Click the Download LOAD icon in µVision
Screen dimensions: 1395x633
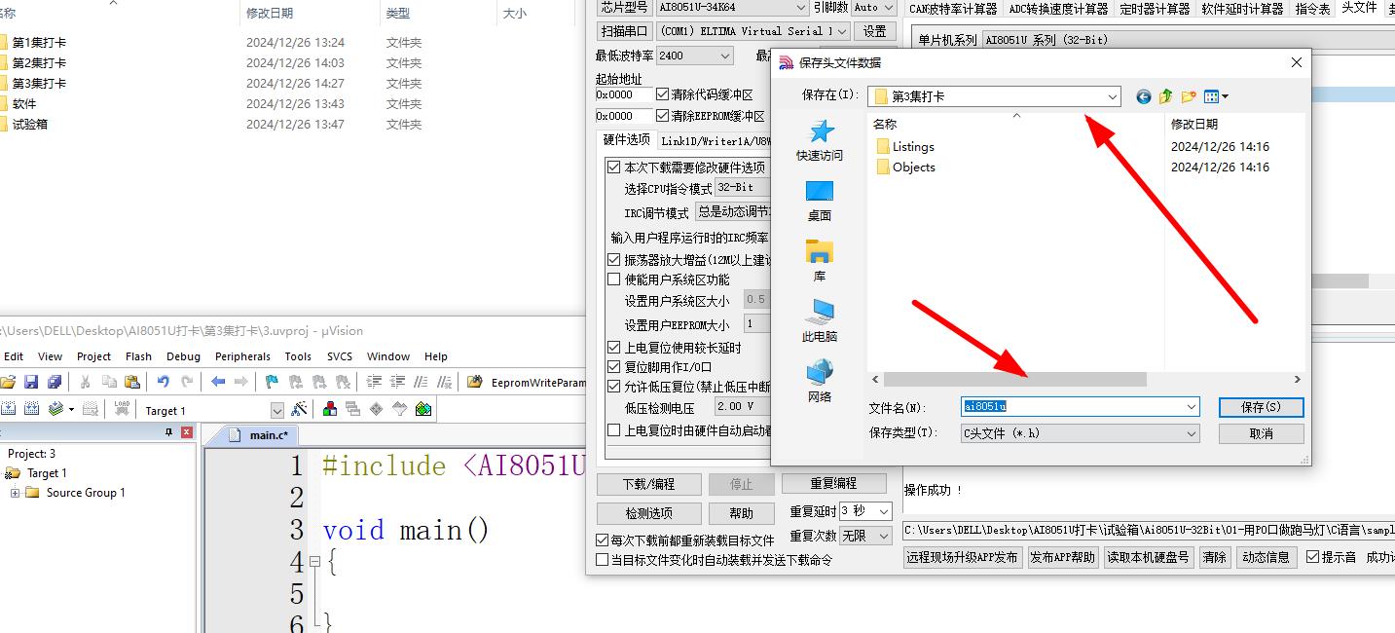click(122, 410)
